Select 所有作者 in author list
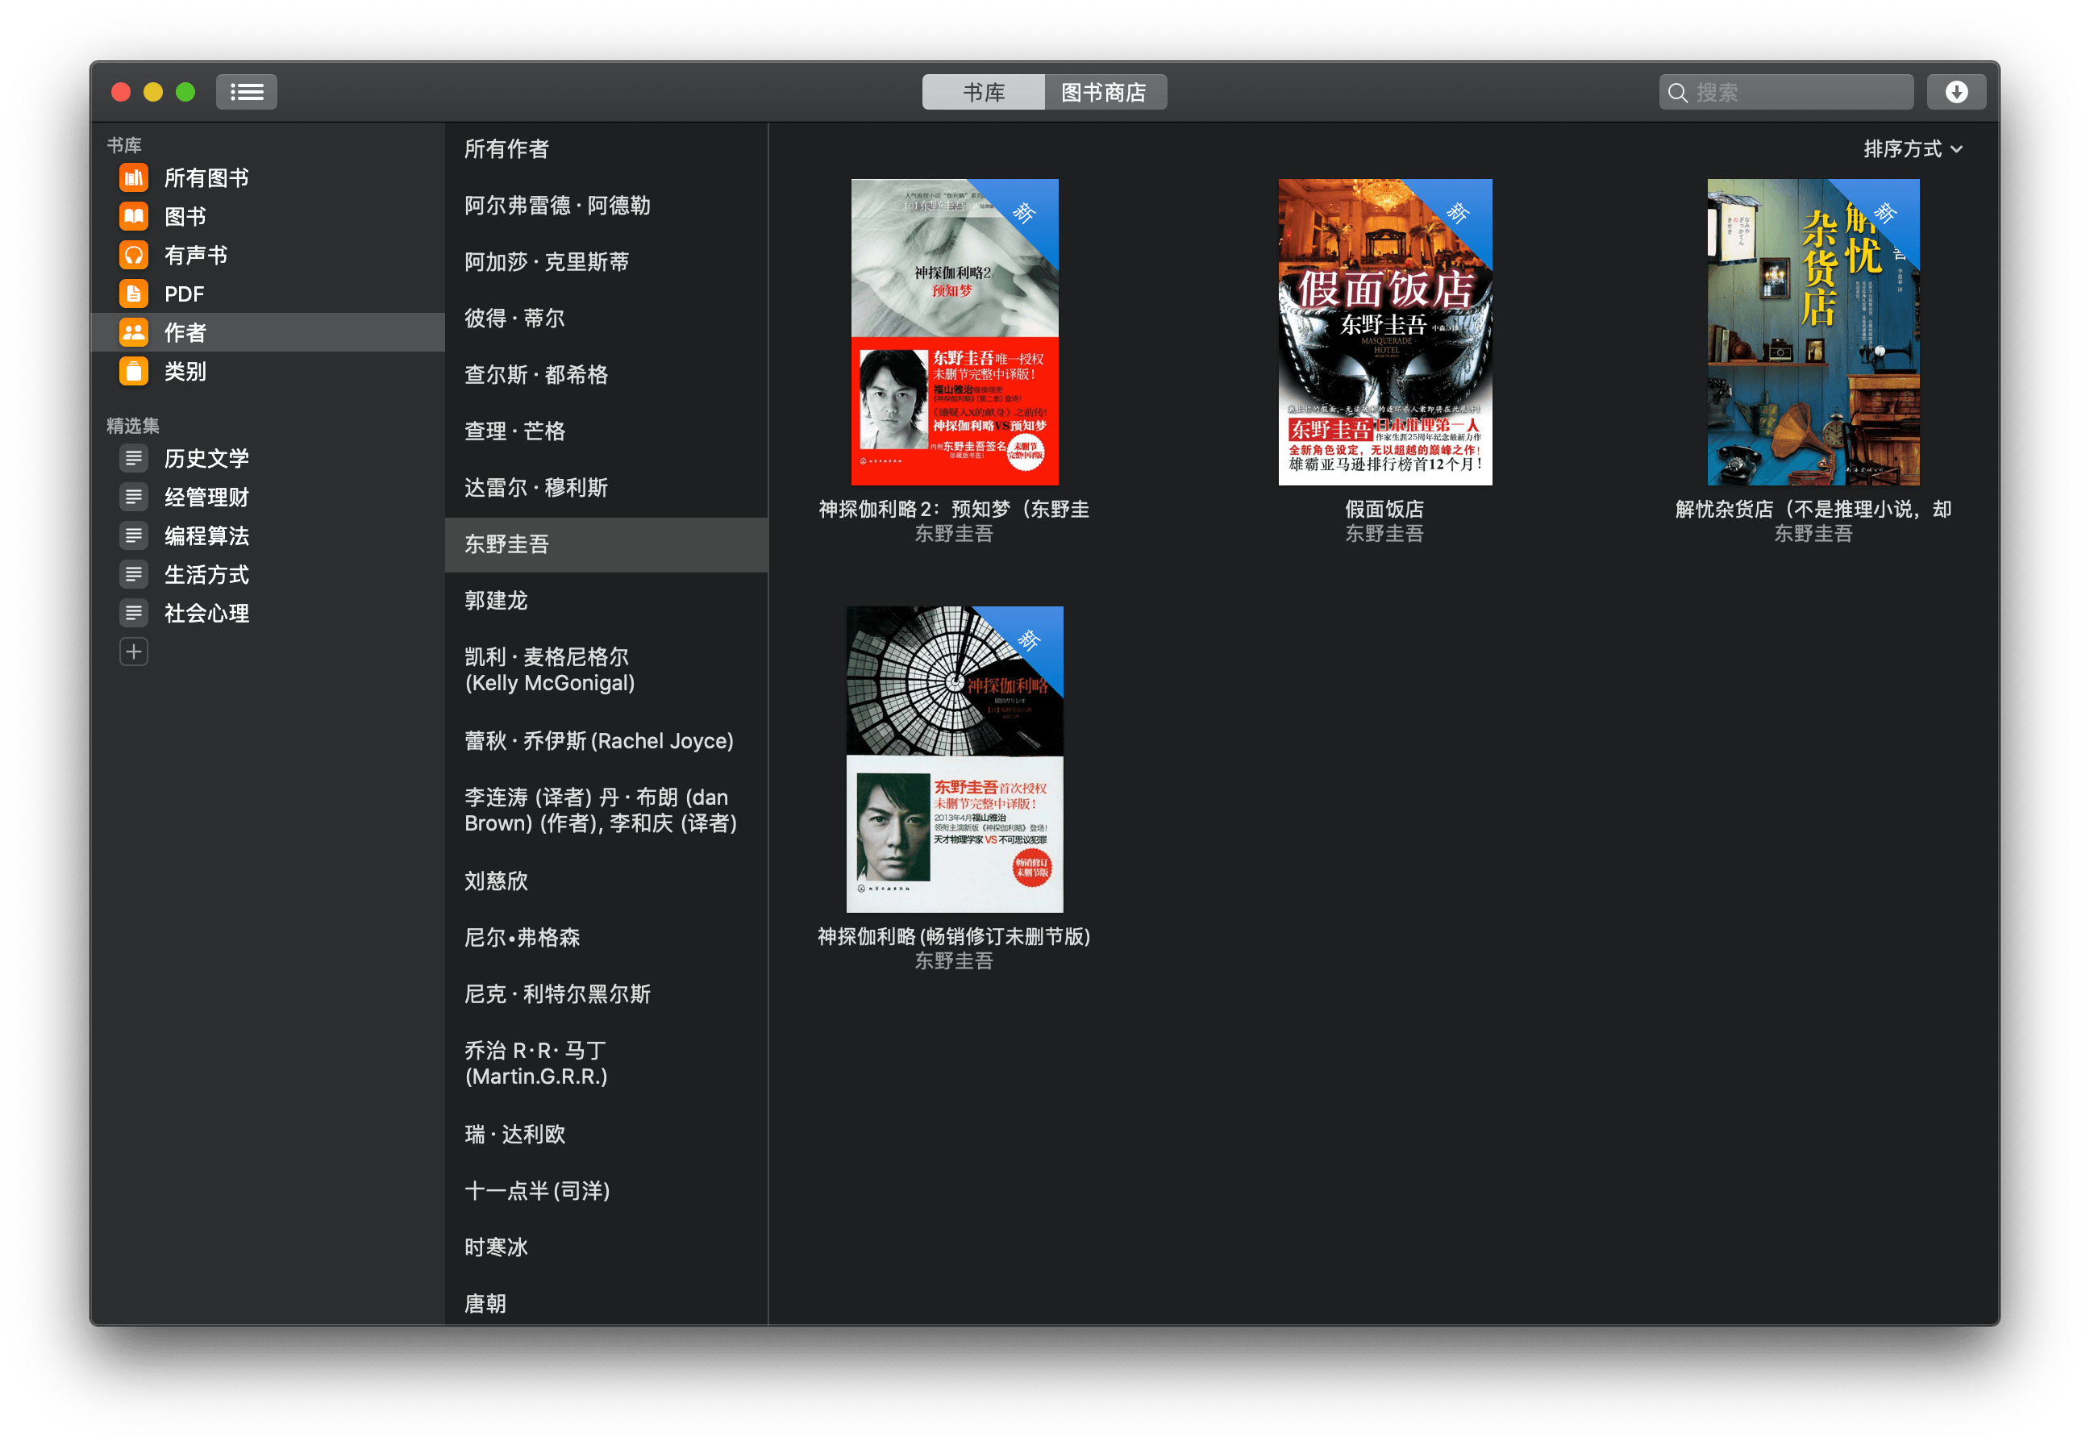2090x1445 pixels. [606, 149]
